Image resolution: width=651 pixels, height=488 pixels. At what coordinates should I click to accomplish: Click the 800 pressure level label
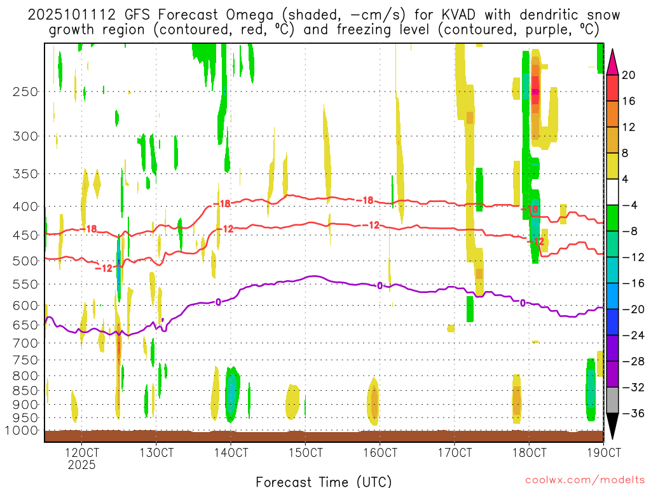[25, 376]
